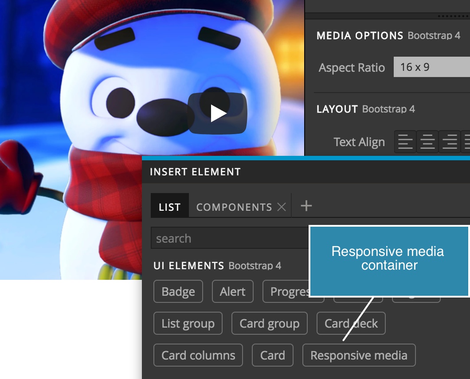
Task: Play the snowman video
Action: 217,113
